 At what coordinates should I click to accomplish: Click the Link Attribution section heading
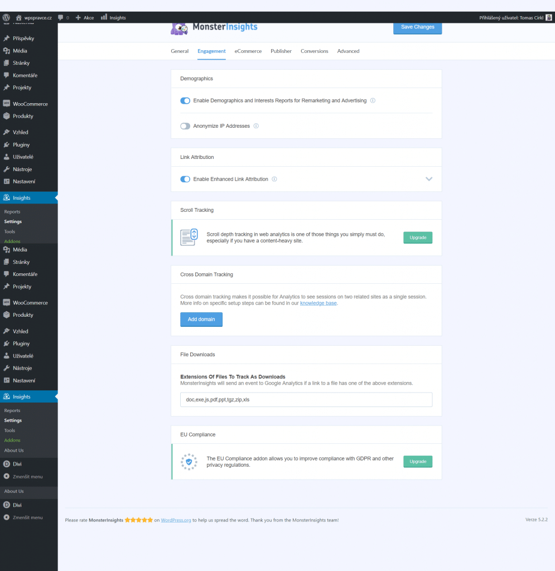pyautogui.click(x=197, y=157)
